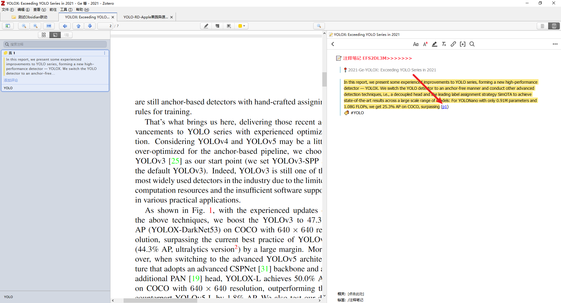Viewport: 561px width, 303px height.
Task: Open the Tools menu
Action: pos(66,10)
